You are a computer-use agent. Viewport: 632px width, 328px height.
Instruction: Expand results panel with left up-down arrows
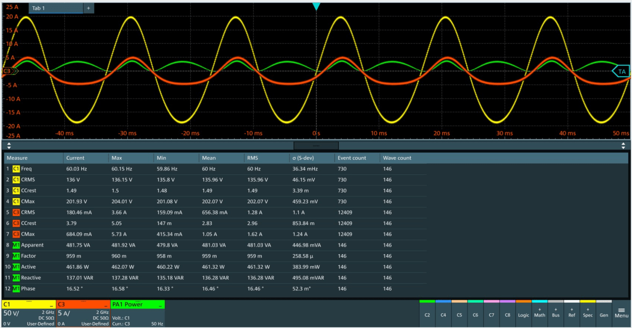(x=9, y=146)
